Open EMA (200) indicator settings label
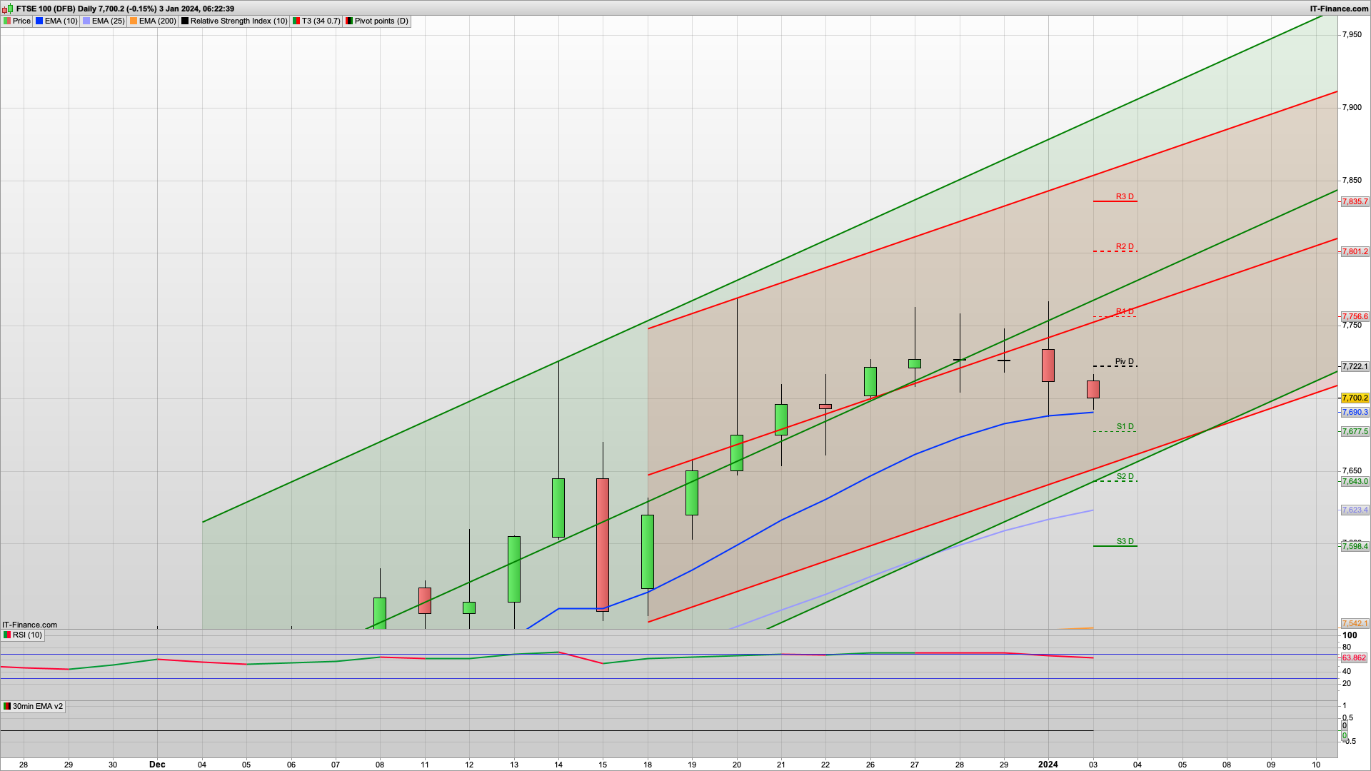1371x771 pixels. (x=158, y=21)
